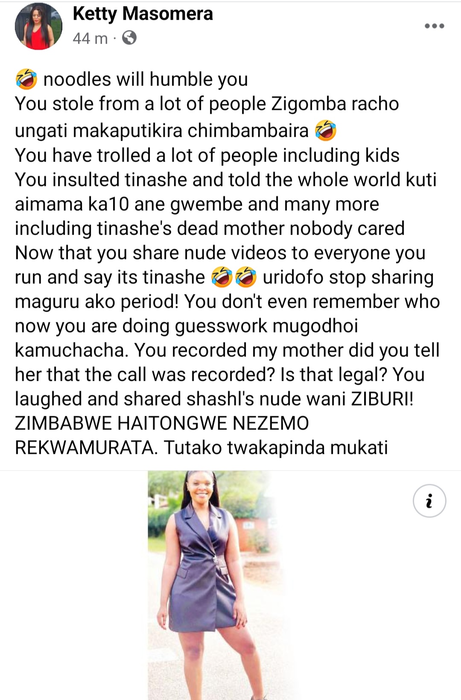Click the Ketty Masomera name link
Screen dimensions: 461x700
(143, 14)
